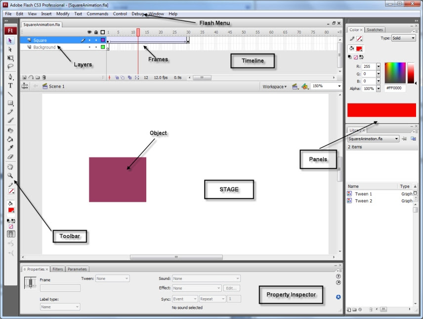
Task: Toggle visibility dot of Background layer
Action: click(x=89, y=47)
